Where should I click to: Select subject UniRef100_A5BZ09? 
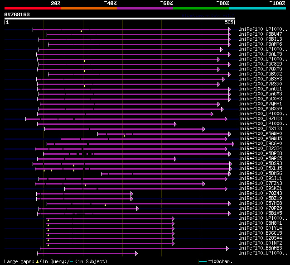point(260,199)
